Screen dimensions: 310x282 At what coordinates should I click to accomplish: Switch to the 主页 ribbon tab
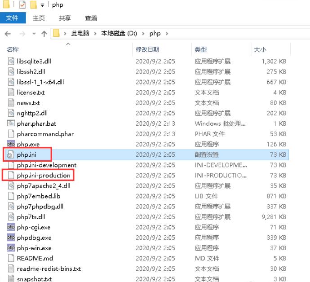[39, 18]
